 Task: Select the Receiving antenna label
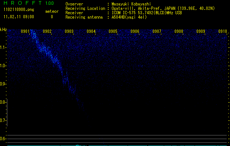pyautogui.click(x=84, y=17)
